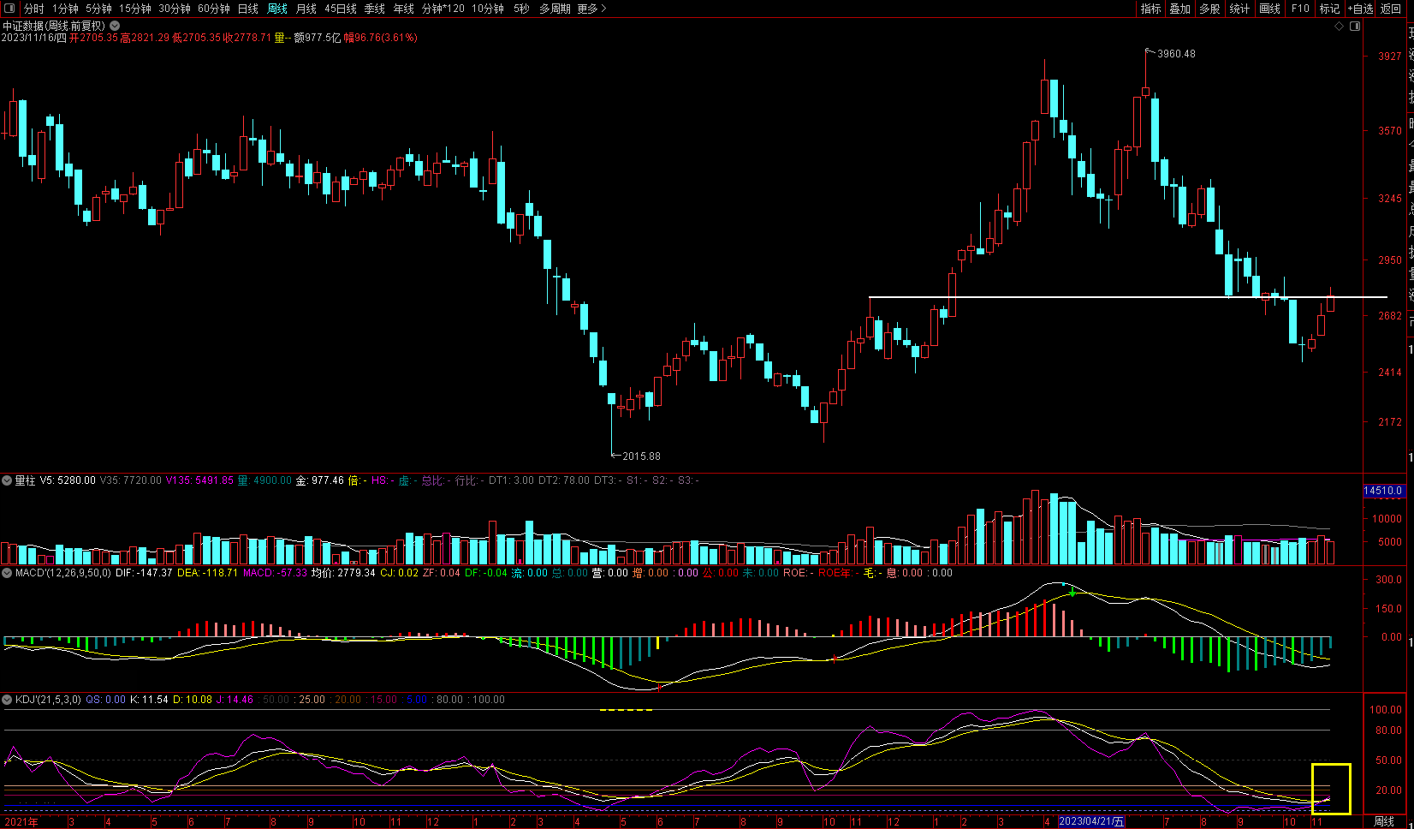This screenshot has height=829, width=1414.
Task: Open the 多周期 multi-period view
Action: tap(555, 9)
